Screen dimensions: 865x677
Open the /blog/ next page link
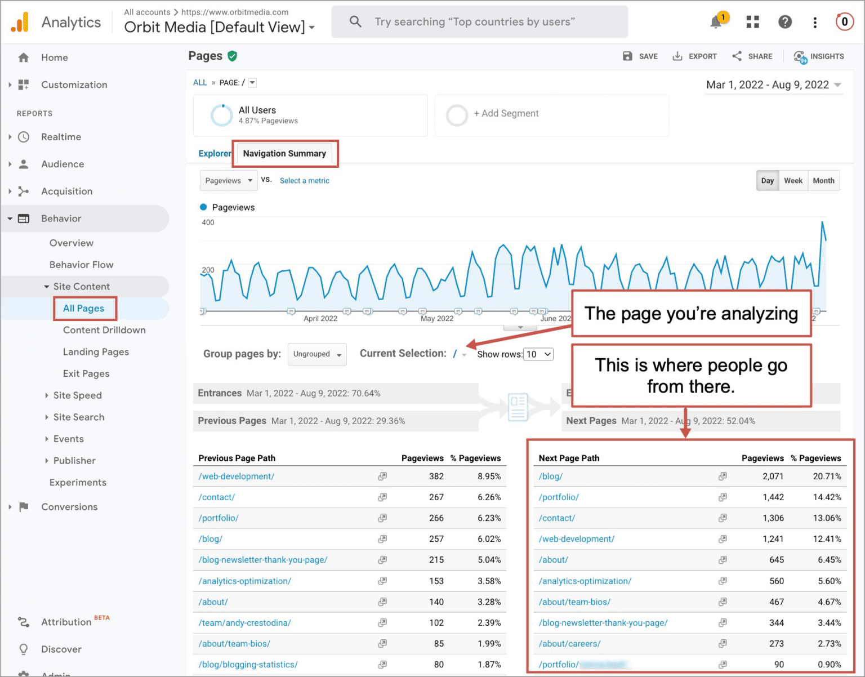(x=550, y=476)
